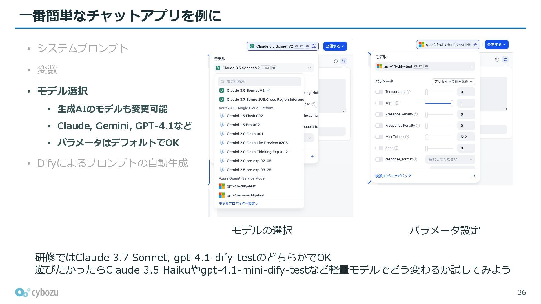Enable the response_format toggle
Image resolution: width=541 pixels, height=304 pixels.
(379, 159)
